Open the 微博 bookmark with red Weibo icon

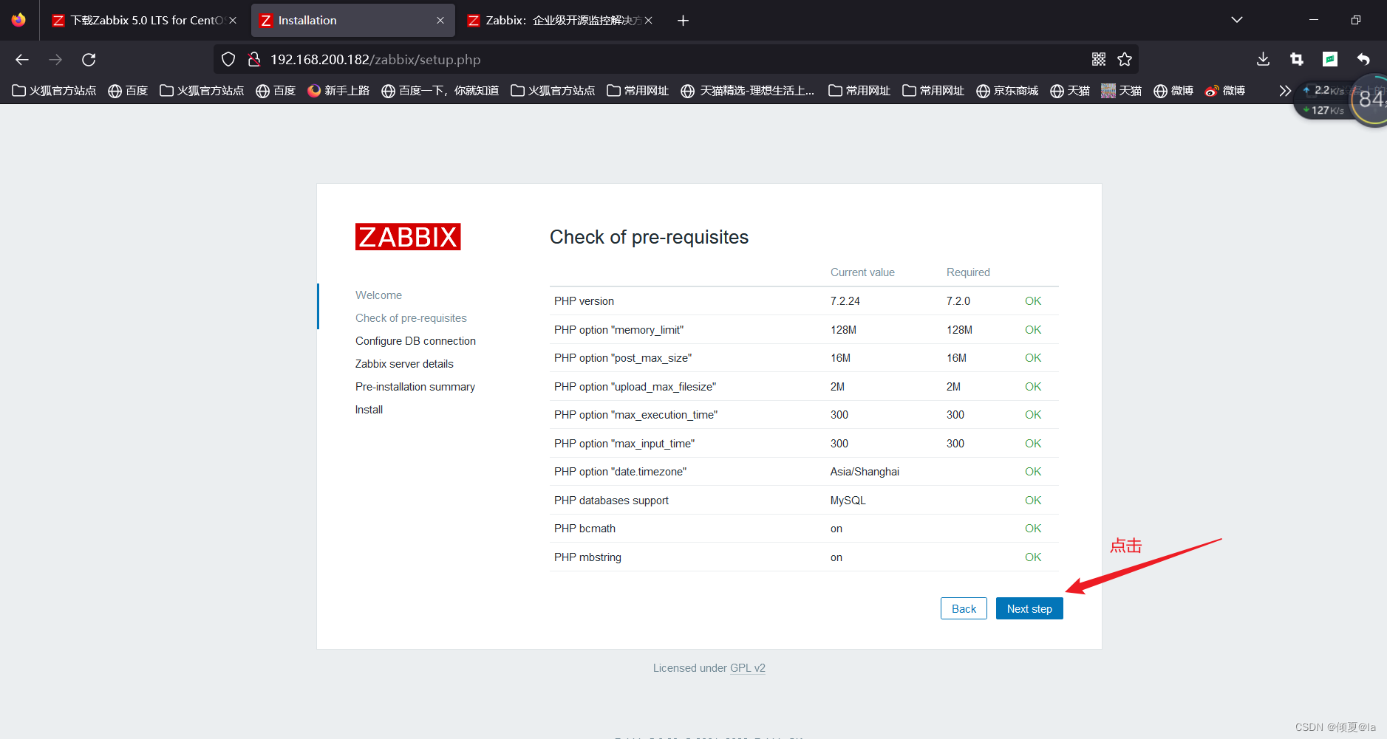pos(1225,91)
